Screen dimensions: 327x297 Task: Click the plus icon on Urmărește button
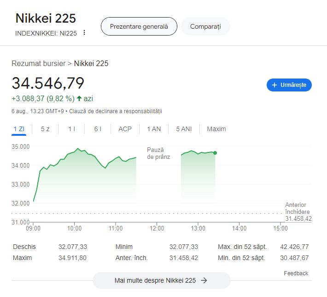point(274,85)
